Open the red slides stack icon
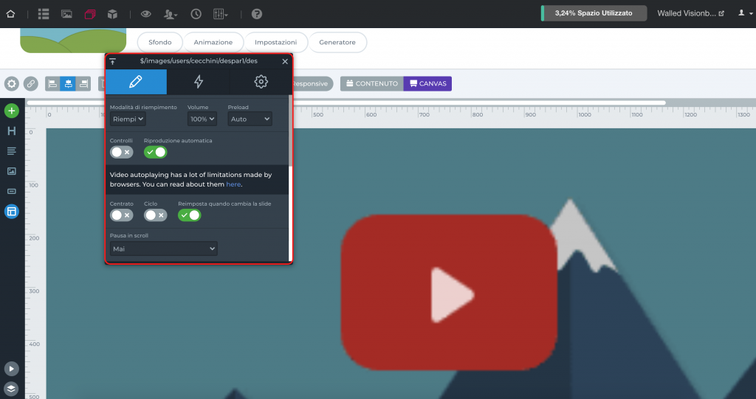 pyautogui.click(x=89, y=14)
